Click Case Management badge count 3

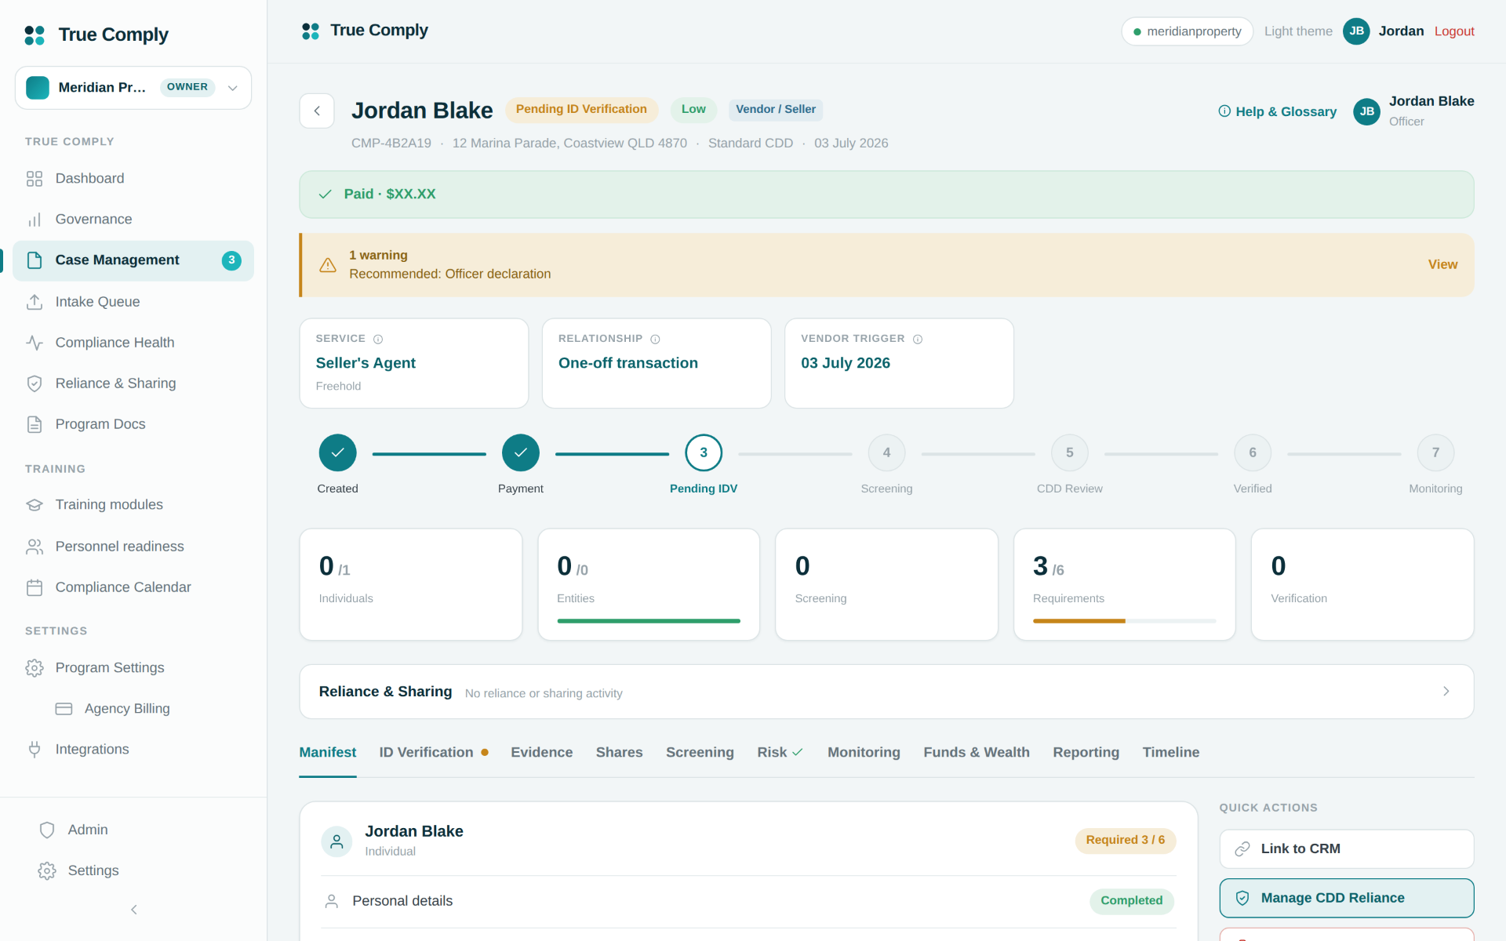pos(231,260)
